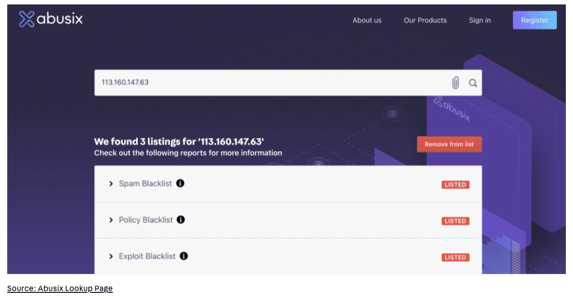Select the Spam Blacklist label text
The height and width of the screenshot is (299, 573).
click(x=145, y=184)
